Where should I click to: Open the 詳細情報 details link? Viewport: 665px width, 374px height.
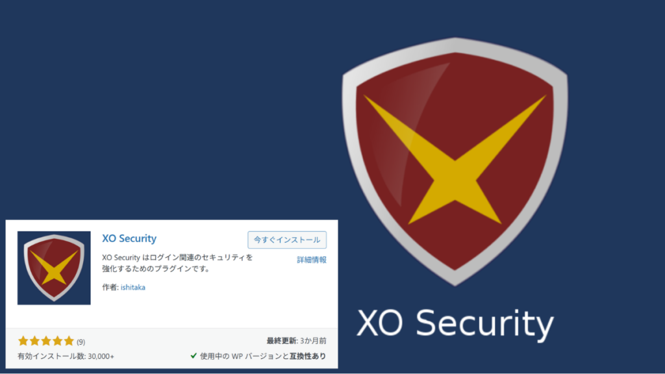click(312, 260)
